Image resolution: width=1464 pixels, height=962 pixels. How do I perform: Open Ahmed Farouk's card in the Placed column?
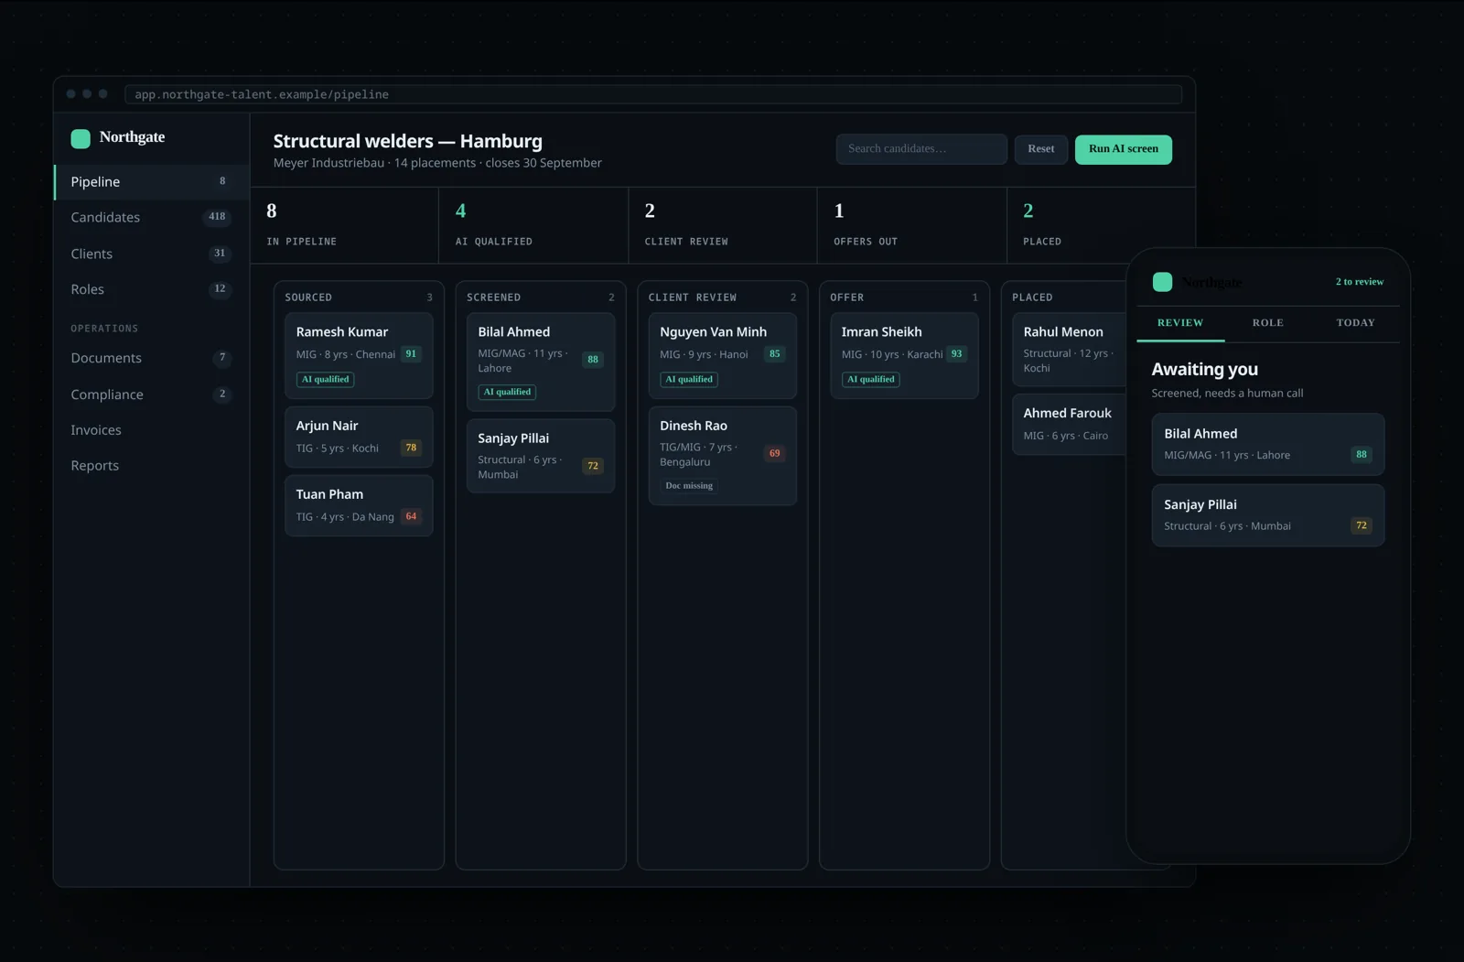pos(1070,424)
